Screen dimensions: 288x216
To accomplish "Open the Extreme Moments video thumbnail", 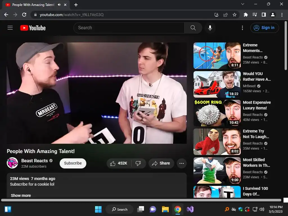I will [217, 56].
